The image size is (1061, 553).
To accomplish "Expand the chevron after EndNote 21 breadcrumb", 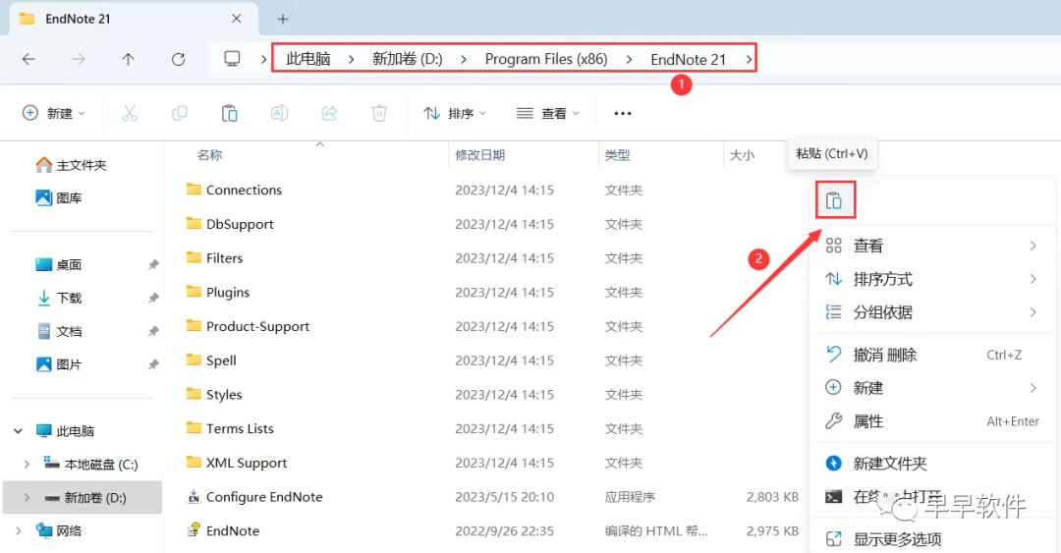I will (x=749, y=60).
